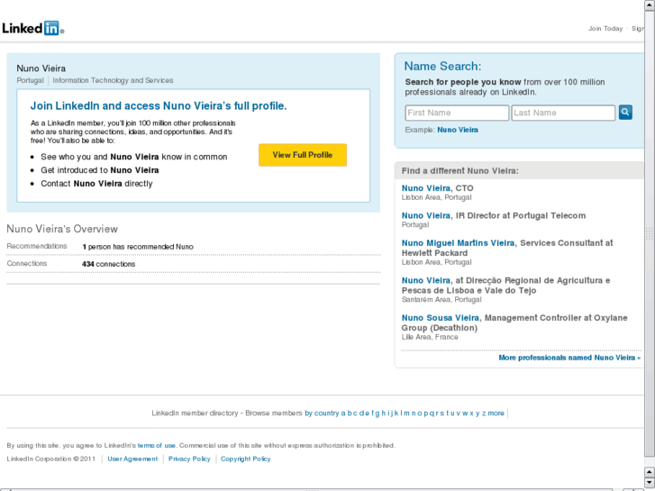655x491 pixels.
Task: Open the Copyright Policy link
Action: [246, 459]
